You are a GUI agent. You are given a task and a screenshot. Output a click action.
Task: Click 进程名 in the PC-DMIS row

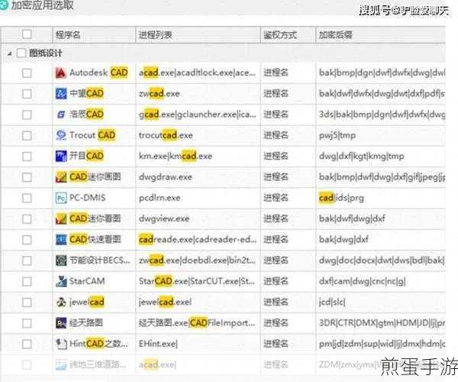pos(276,198)
